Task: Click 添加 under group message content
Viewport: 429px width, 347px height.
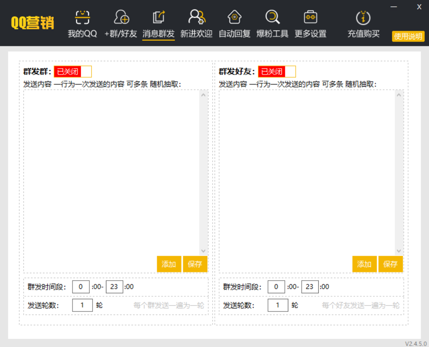Action: point(169,264)
